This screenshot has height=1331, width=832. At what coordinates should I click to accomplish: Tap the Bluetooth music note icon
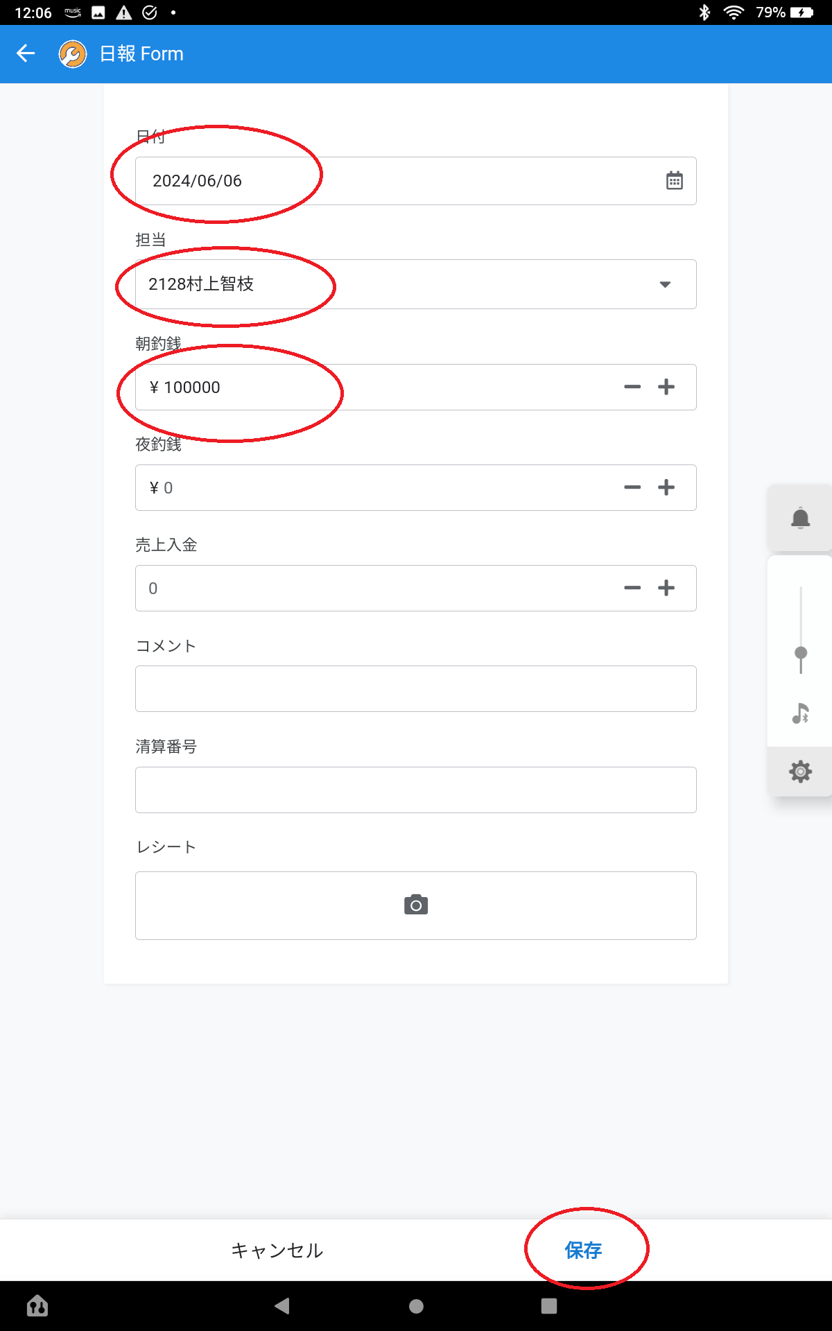tap(800, 713)
